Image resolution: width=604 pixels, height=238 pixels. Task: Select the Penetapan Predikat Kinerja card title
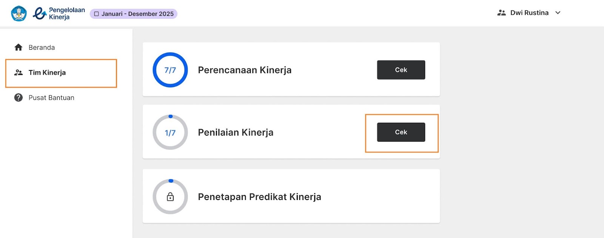click(259, 197)
